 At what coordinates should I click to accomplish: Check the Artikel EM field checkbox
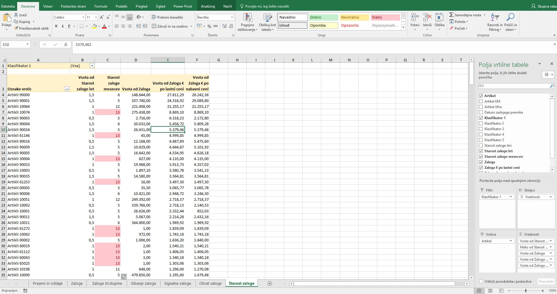pyautogui.click(x=481, y=101)
